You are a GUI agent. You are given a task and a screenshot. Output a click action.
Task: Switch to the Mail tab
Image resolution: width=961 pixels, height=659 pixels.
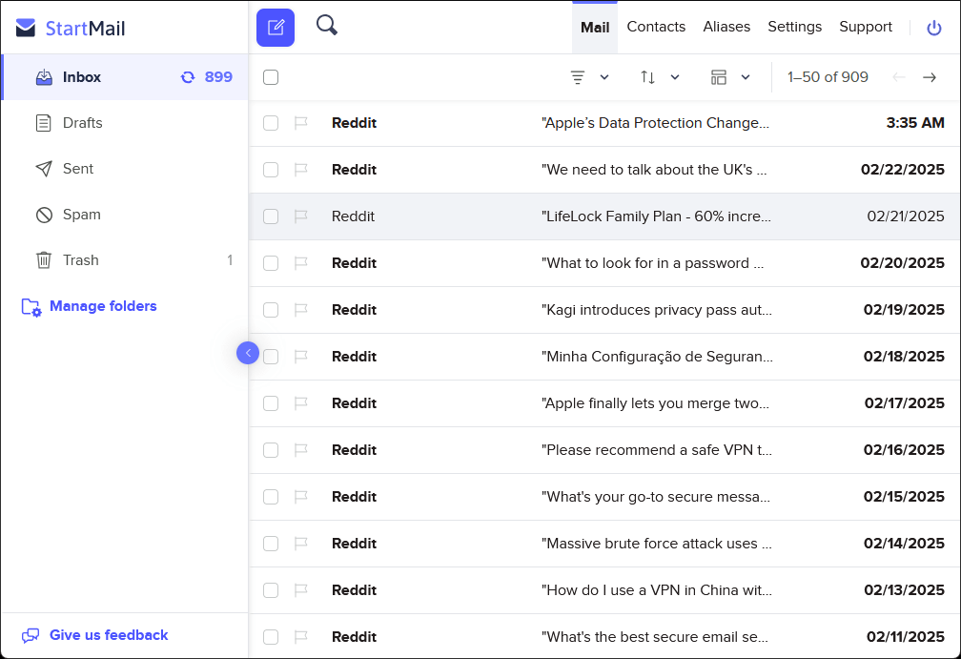coord(595,28)
